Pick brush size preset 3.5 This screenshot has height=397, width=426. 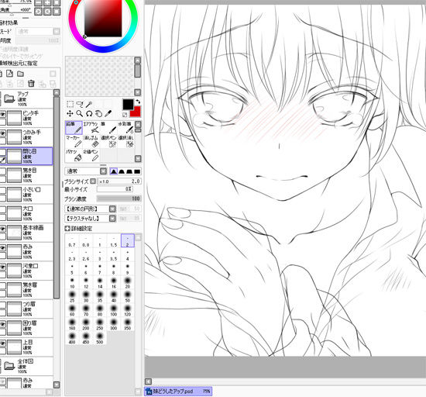tap(114, 254)
